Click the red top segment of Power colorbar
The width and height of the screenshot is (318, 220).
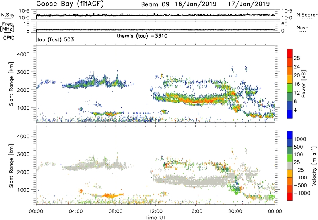pyautogui.click(x=290, y=53)
